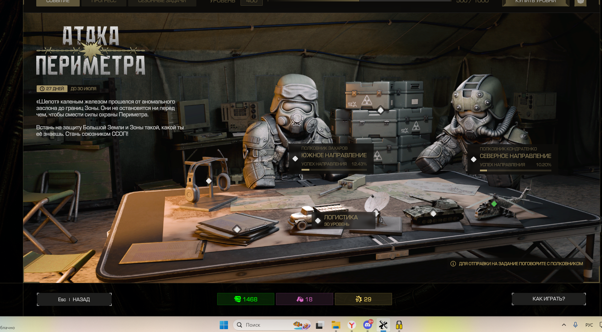Screen dimensions: 602x332
Task: Show hidden system tray icons
Action: (x=564, y=325)
